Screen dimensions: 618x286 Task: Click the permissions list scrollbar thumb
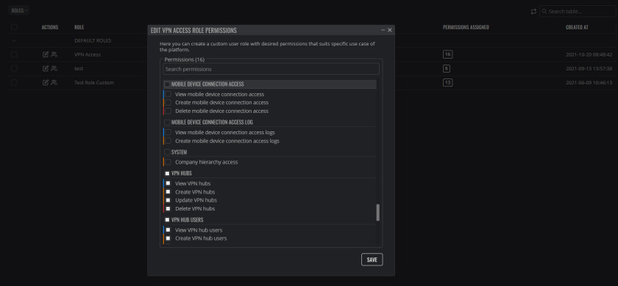[378, 213]
